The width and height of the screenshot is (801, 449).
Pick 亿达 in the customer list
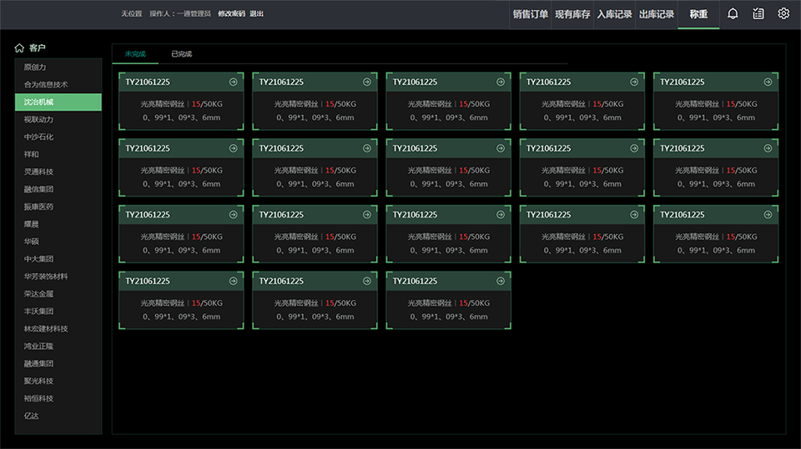[32, 416]
